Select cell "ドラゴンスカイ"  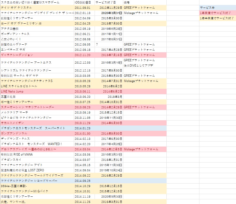point(37,160)
